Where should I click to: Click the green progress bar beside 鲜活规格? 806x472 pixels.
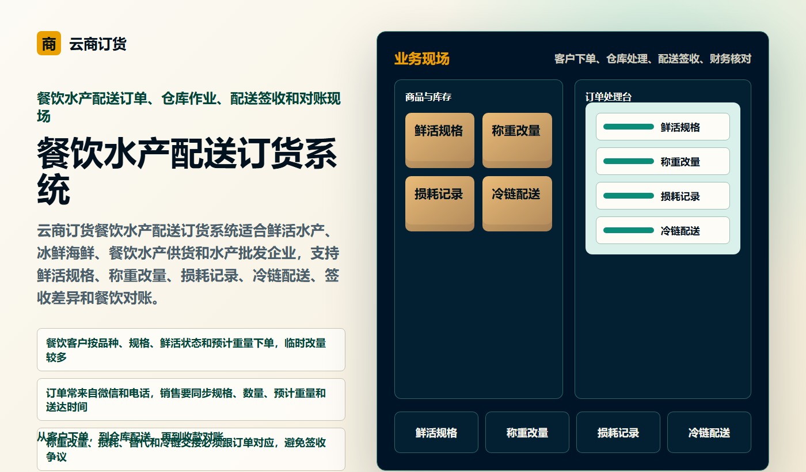(629, 127)
